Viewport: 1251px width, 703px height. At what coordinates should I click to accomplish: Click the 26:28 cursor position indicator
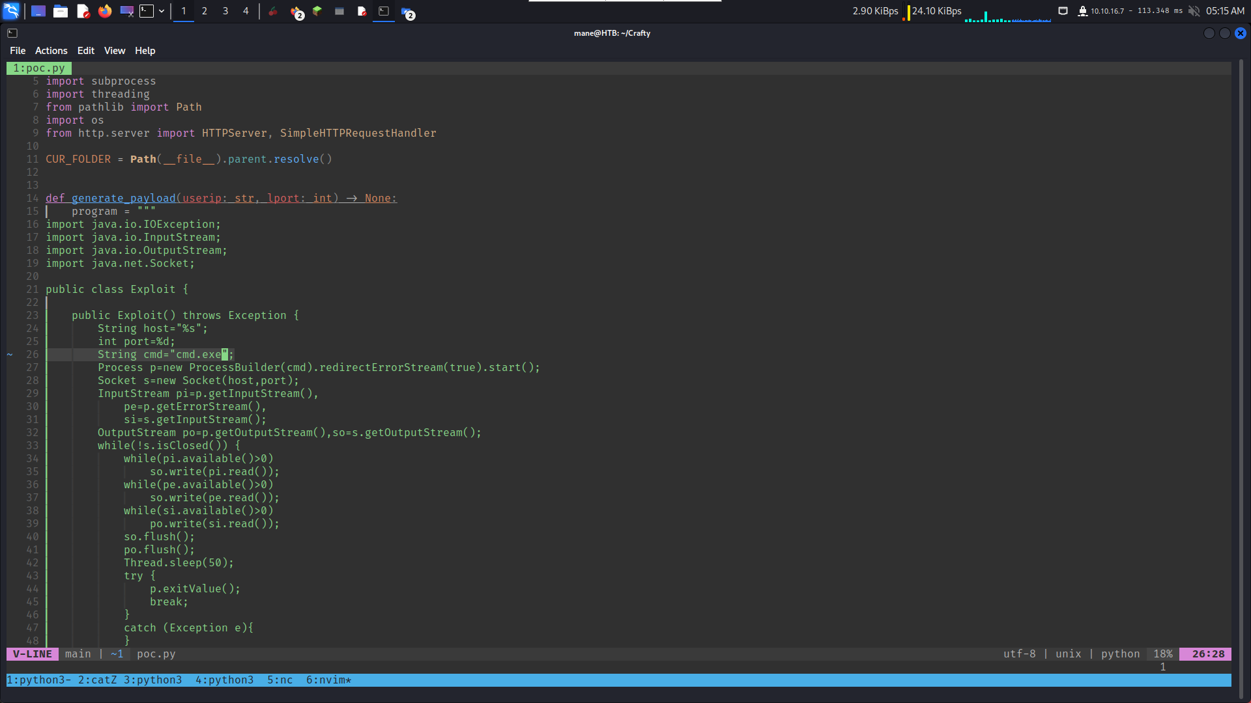coord(1205,654)
